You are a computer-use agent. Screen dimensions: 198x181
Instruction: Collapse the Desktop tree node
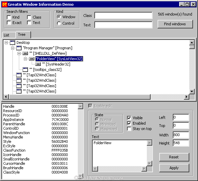pos(6,43)
